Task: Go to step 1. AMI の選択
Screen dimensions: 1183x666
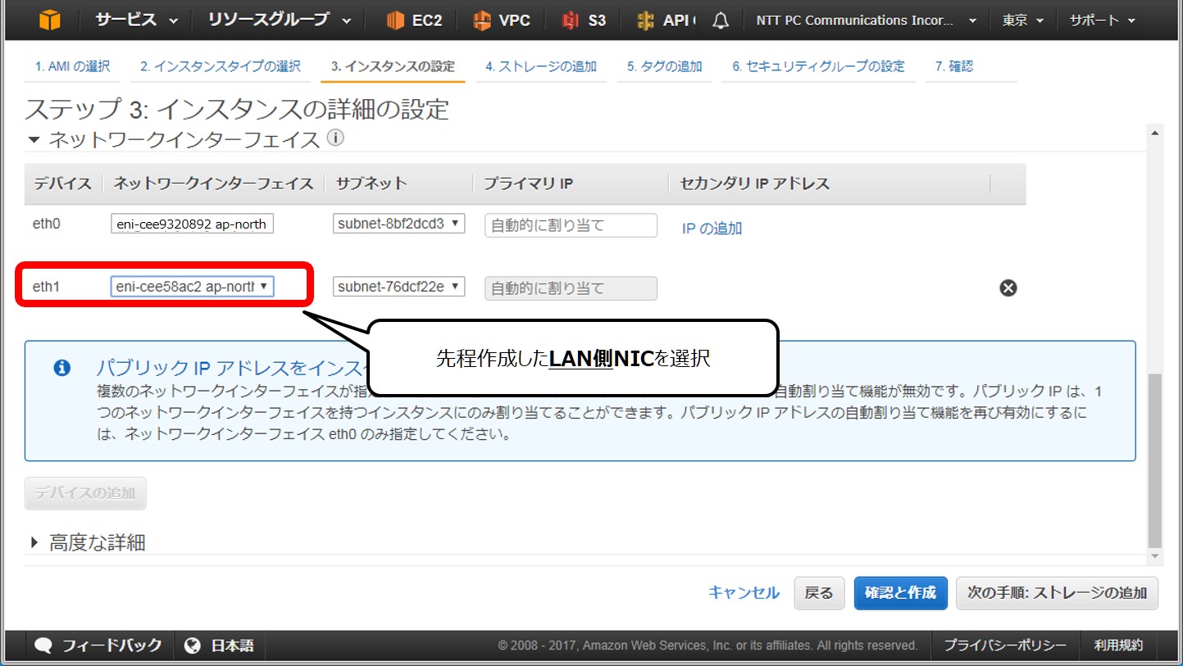Action: point(72,66)
